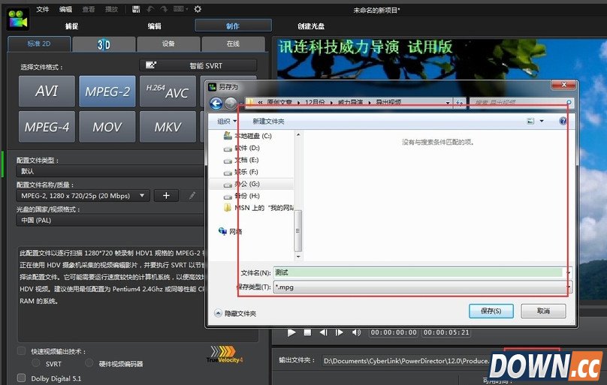Image resolution: width=607 pixels, height=385 pixels.
Task: Click the 文件名 input field containing 测试
Action: point(418,272)
